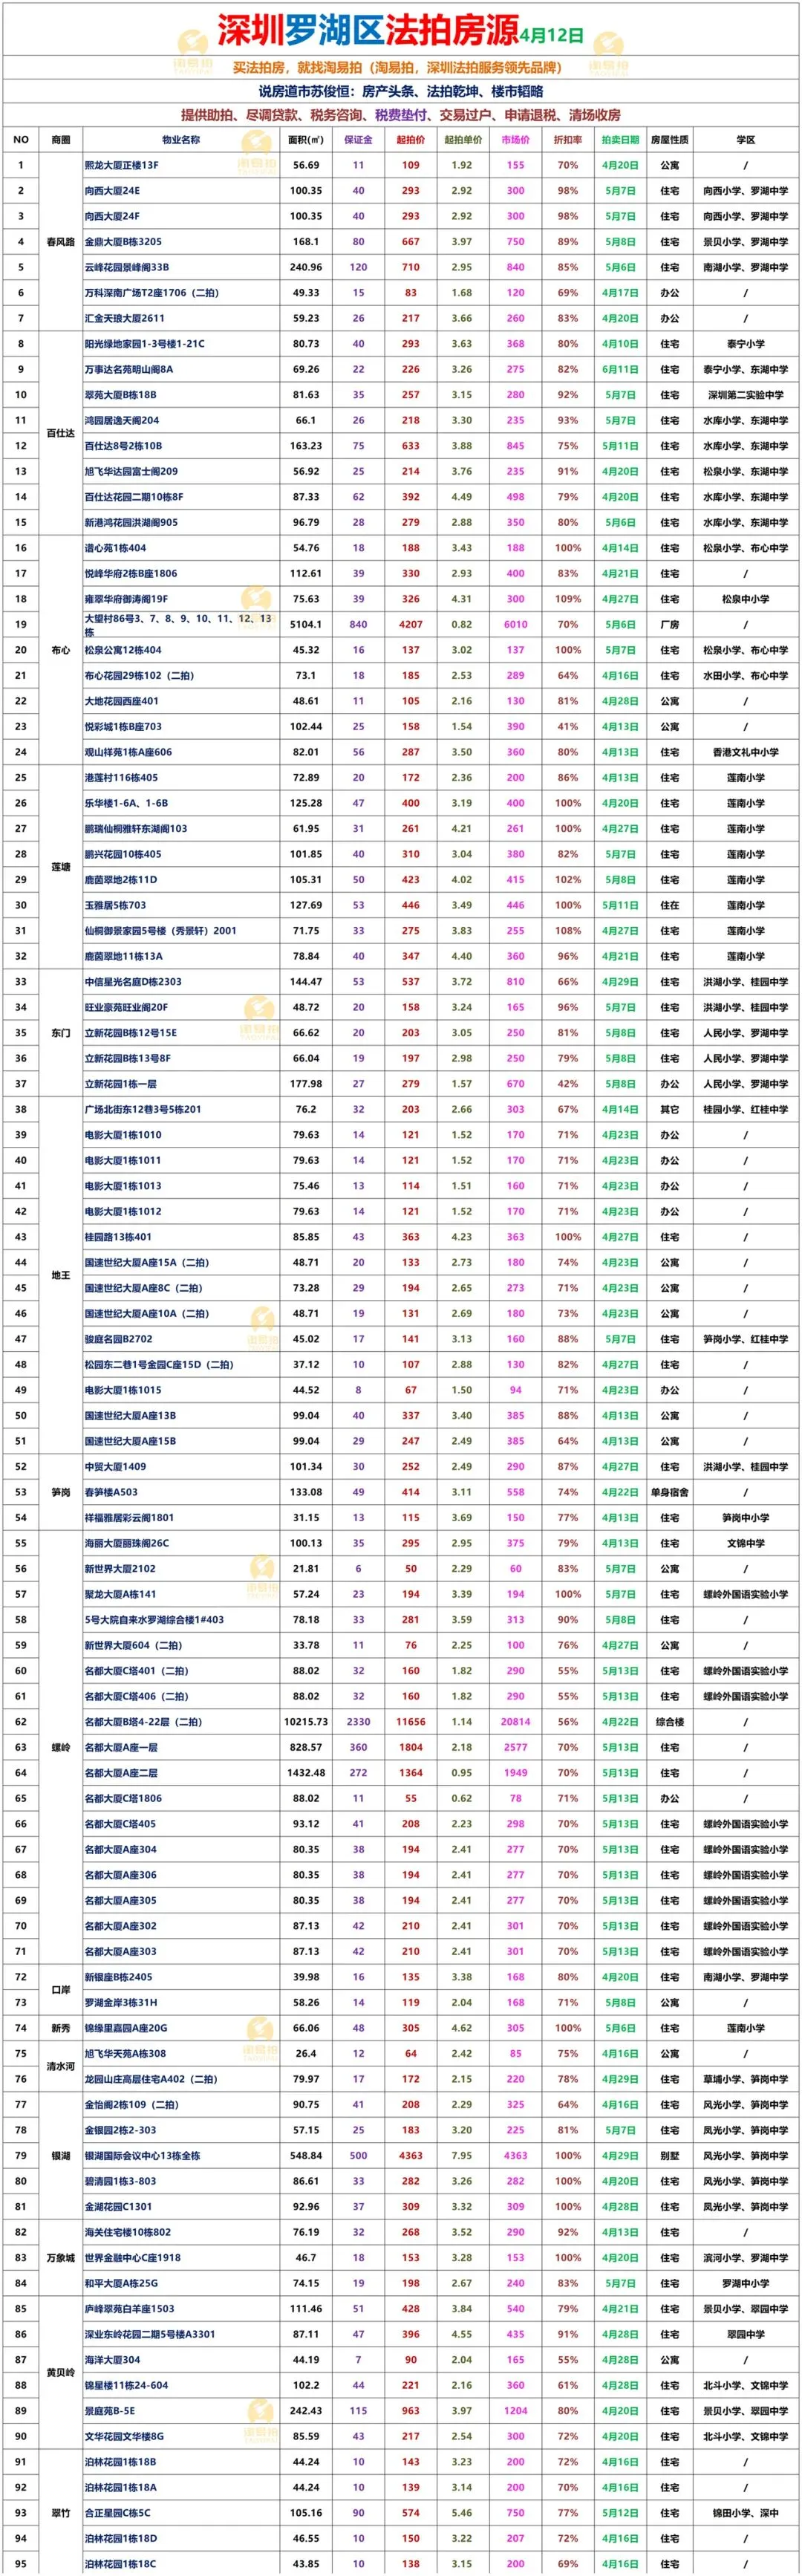Image resolution: width=802 pixels, height=2576 pixels.
Task: Click the 地王 district cell
Action: tap(61, 1275)
